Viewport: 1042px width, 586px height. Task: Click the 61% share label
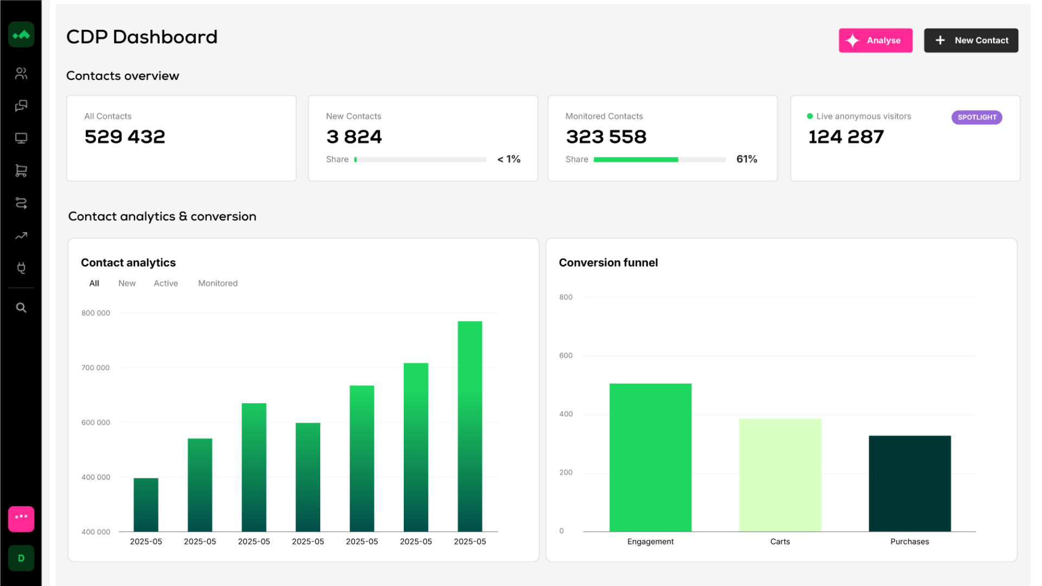coord(746,159)
